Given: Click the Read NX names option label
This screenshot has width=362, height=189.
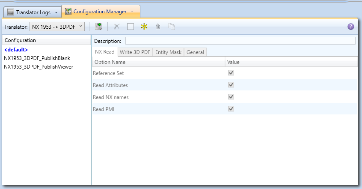Looking at the screenshot, I should point(111,97).
